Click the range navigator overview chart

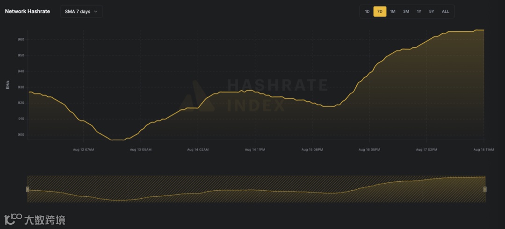click(256, 189)
